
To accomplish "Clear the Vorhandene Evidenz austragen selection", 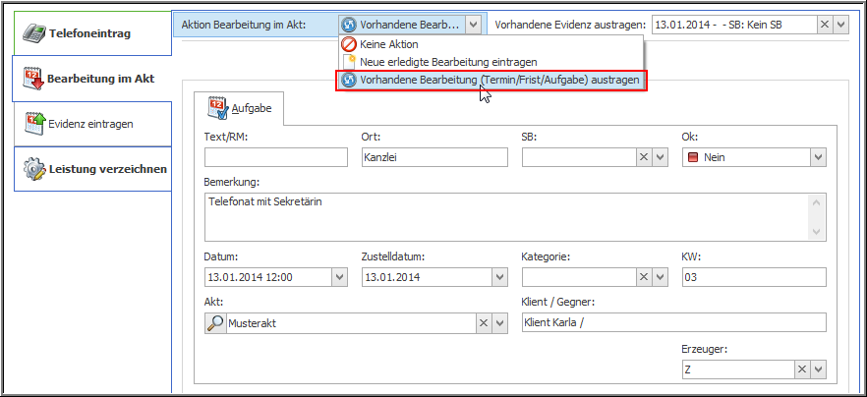I will 824,25.
